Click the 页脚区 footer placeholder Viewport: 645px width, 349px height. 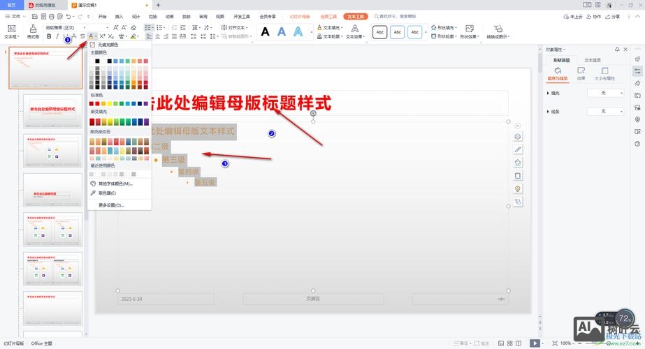[x=313, y=299]
